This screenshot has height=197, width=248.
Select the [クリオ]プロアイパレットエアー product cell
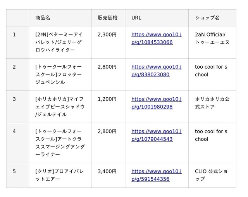pos(58,175)
